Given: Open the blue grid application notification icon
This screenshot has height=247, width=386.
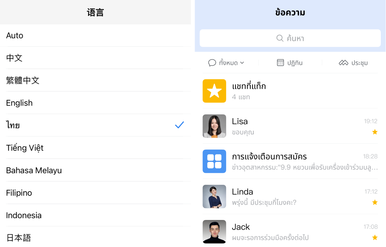Looking at the screenshot, I should click(214, 161).
